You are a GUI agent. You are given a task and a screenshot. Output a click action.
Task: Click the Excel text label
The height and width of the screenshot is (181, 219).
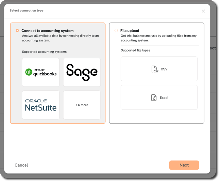pyautogui.click(x=164, y=98)
